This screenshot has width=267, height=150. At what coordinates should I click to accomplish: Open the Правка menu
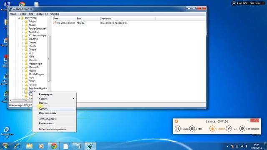pyautogui.click(x=22, y=14)
